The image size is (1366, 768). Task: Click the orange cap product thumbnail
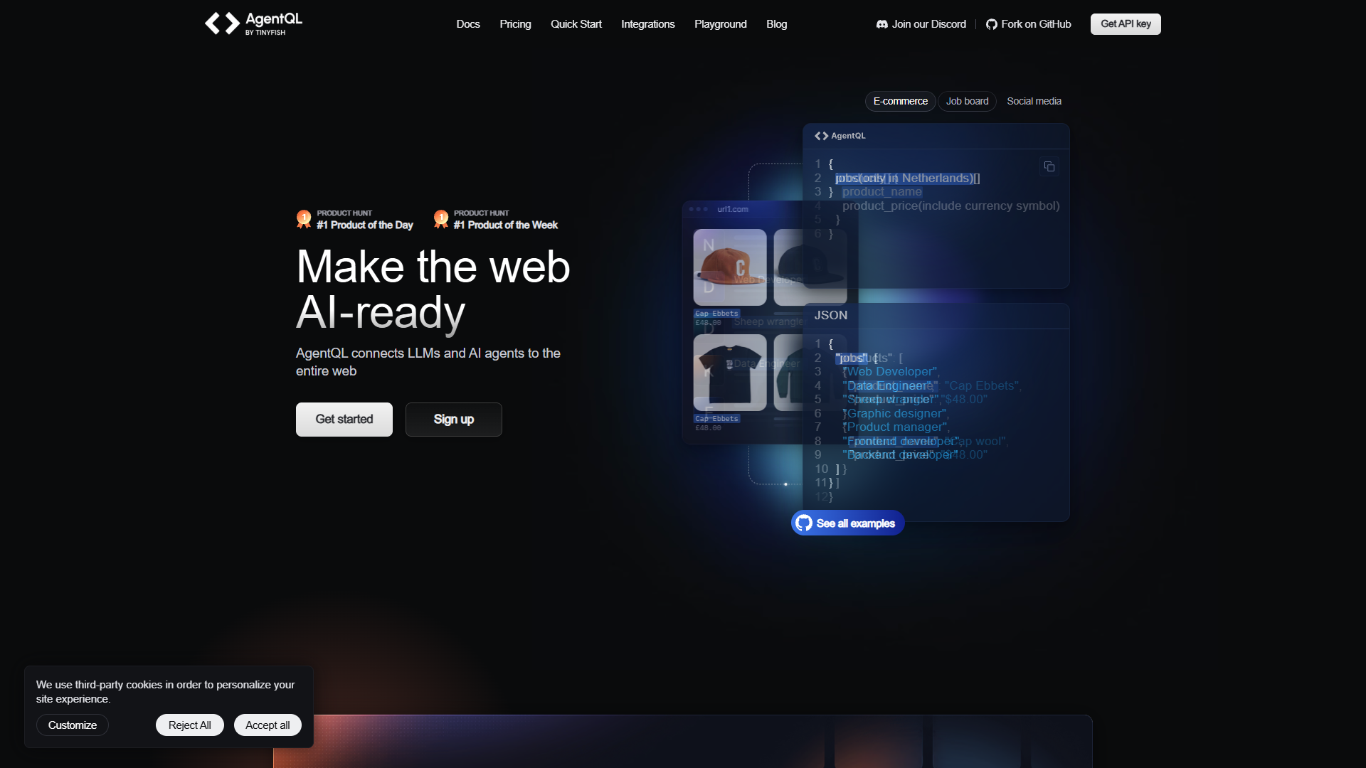pyautogui.click(x=730, y=267)
